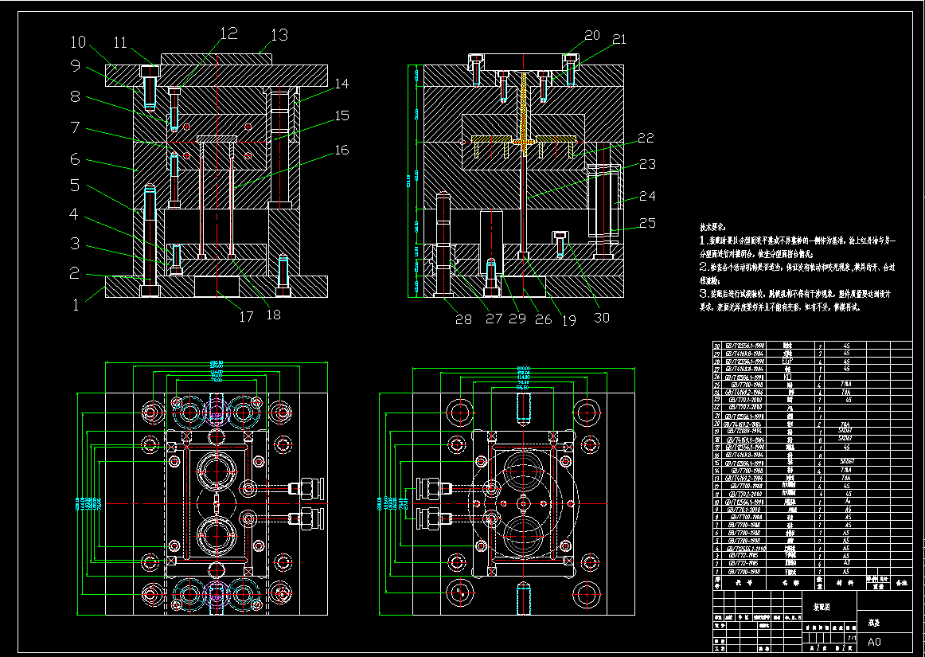The height and width of the screenshot is (657, 925).
Task: Select leader callout number 11
Action: (x=120, y=42)
